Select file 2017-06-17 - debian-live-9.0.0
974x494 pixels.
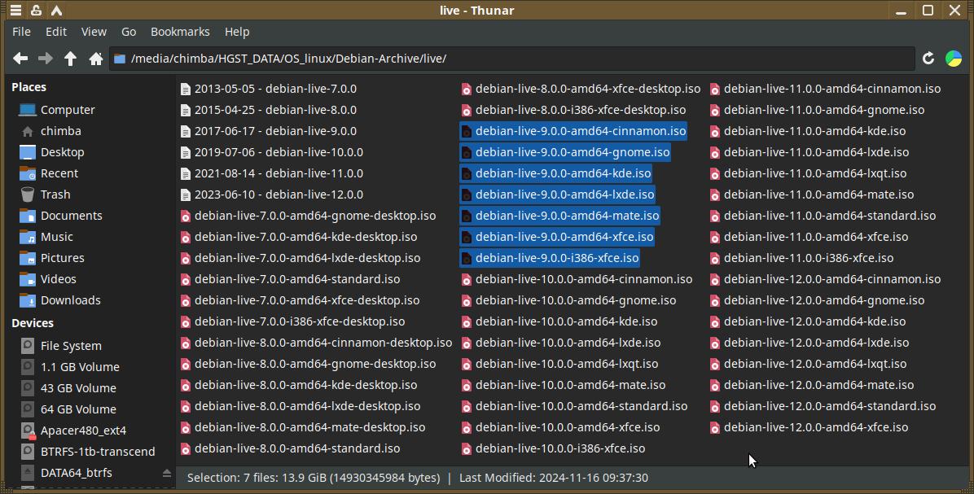pyautogui.click(x=269, y=131)
